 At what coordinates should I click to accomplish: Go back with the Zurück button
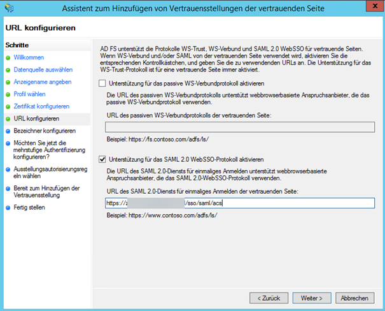(x=269, y=298)
